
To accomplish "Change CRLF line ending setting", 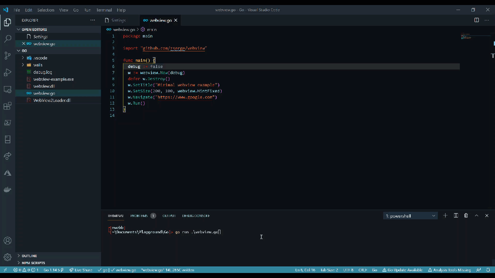I will click(x=363, y=270).
